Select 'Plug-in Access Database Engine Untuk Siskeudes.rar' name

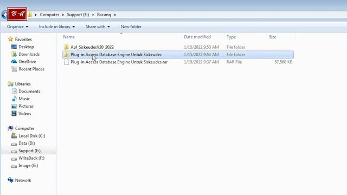point(119,62)
